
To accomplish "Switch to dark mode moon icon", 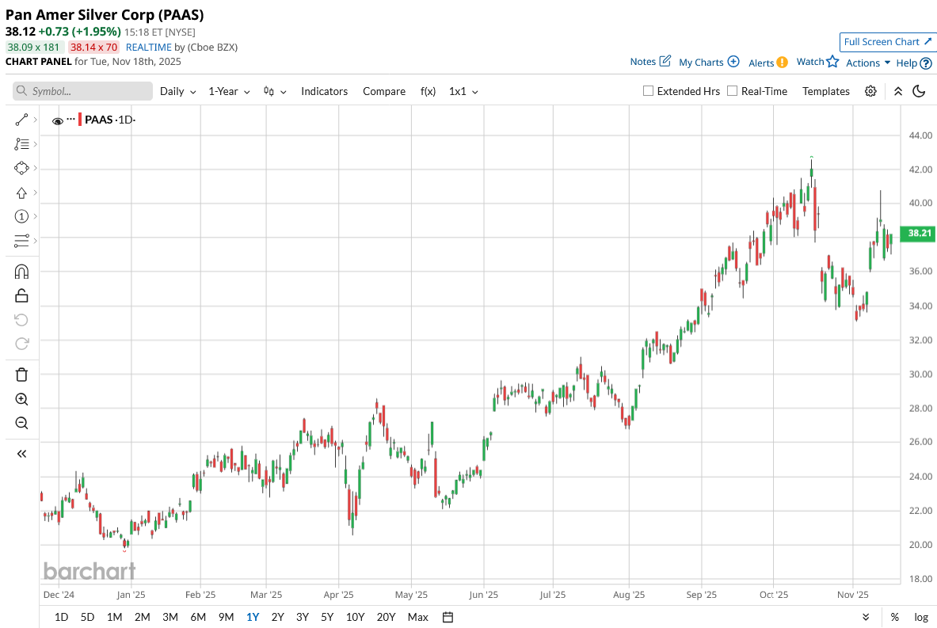I will (x=919, y=91).
